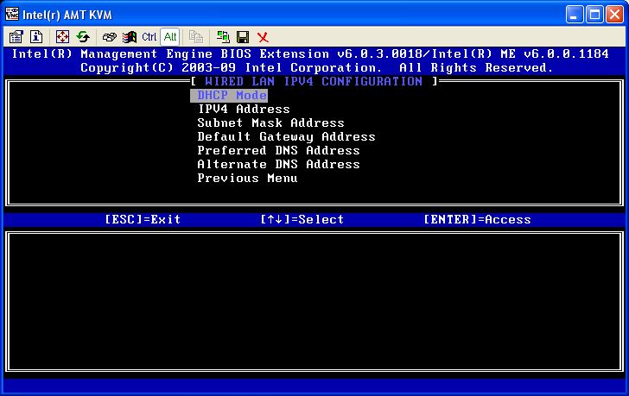Viewport: 629px width, 396px height.
Task: Choose Preferred DNS Address entry
Action: 278,151
